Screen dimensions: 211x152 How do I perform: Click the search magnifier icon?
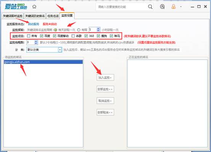[150, 6]
